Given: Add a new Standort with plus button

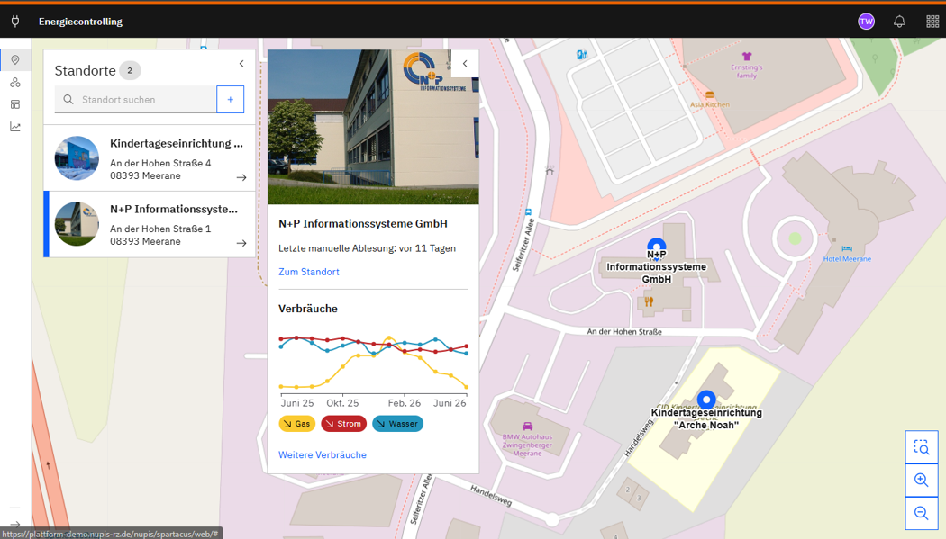Looking at the screenshot, I should point(231,99).
